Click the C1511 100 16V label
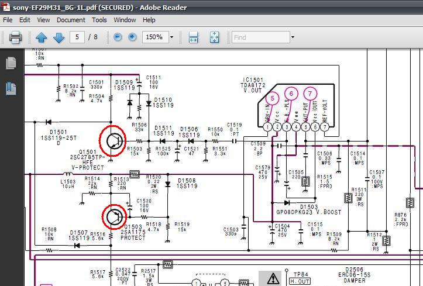Screen dimensions: 423x286 coord(153,82)
